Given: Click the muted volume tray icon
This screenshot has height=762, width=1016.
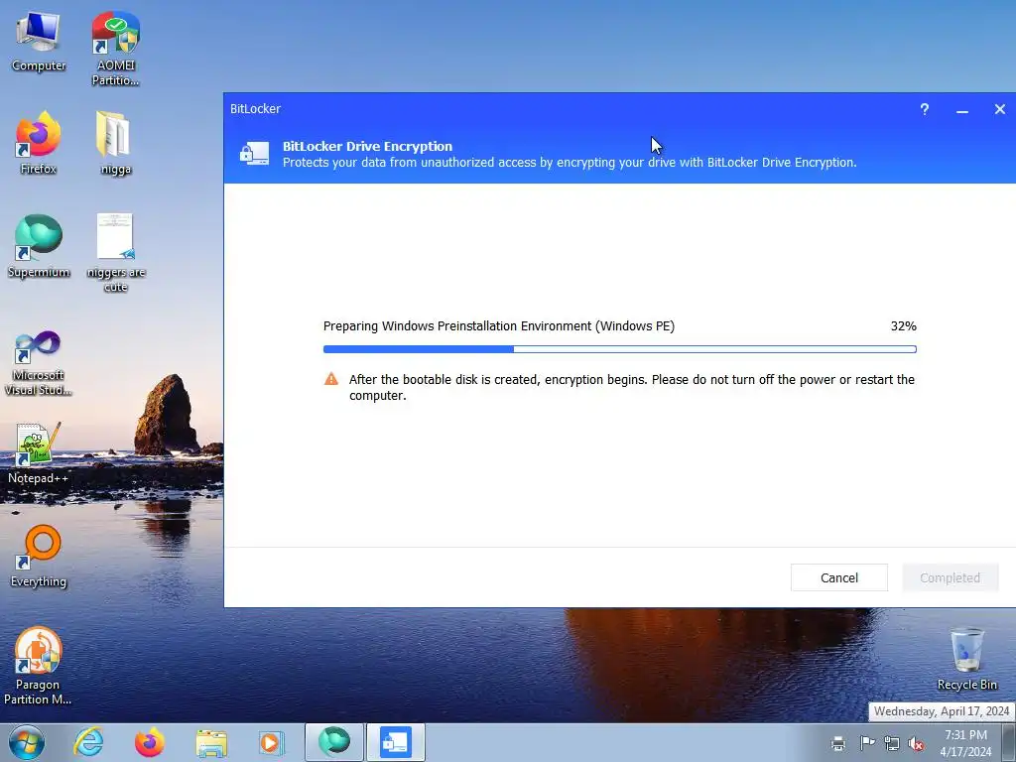Looking at the screenshot, I should tap(916, 743).
